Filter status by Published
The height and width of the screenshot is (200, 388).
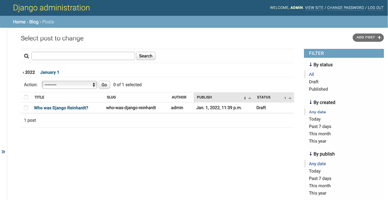[318, 89]
